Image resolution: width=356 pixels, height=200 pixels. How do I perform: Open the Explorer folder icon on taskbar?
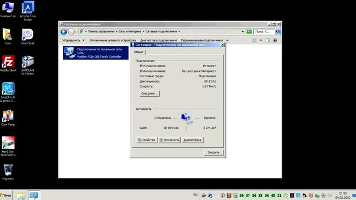(x=21, y=196)
